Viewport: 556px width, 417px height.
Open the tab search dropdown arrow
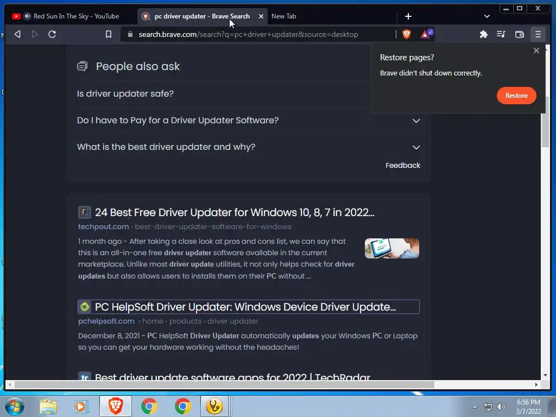pyautogui.click(x=487, y=16)
